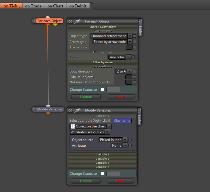Viewport: 210px width, 192px height.
Task: Select the For each Object block
Action: [x=49, y=21]
